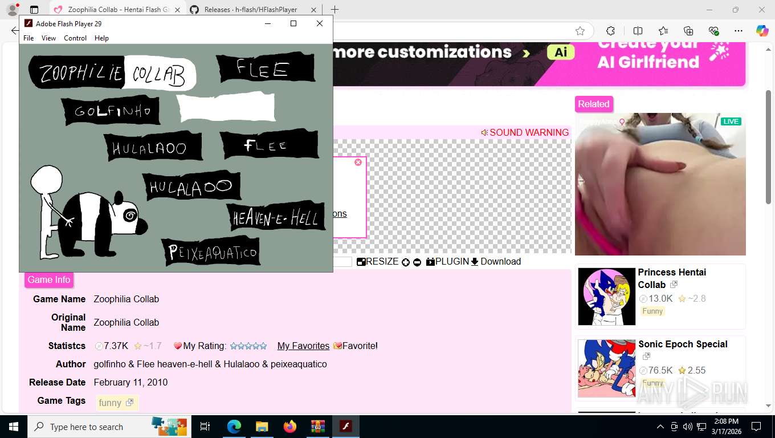Viewport: 775px width, 438px height.
Task: Open the Edge tab actions menu icon
Action: [x=34, y=10]
